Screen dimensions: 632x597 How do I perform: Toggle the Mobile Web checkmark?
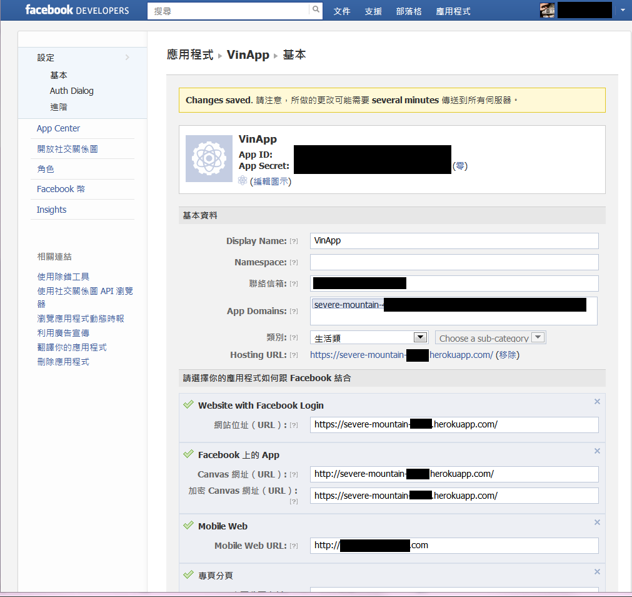pyautogui.click(x=188, y=525)
